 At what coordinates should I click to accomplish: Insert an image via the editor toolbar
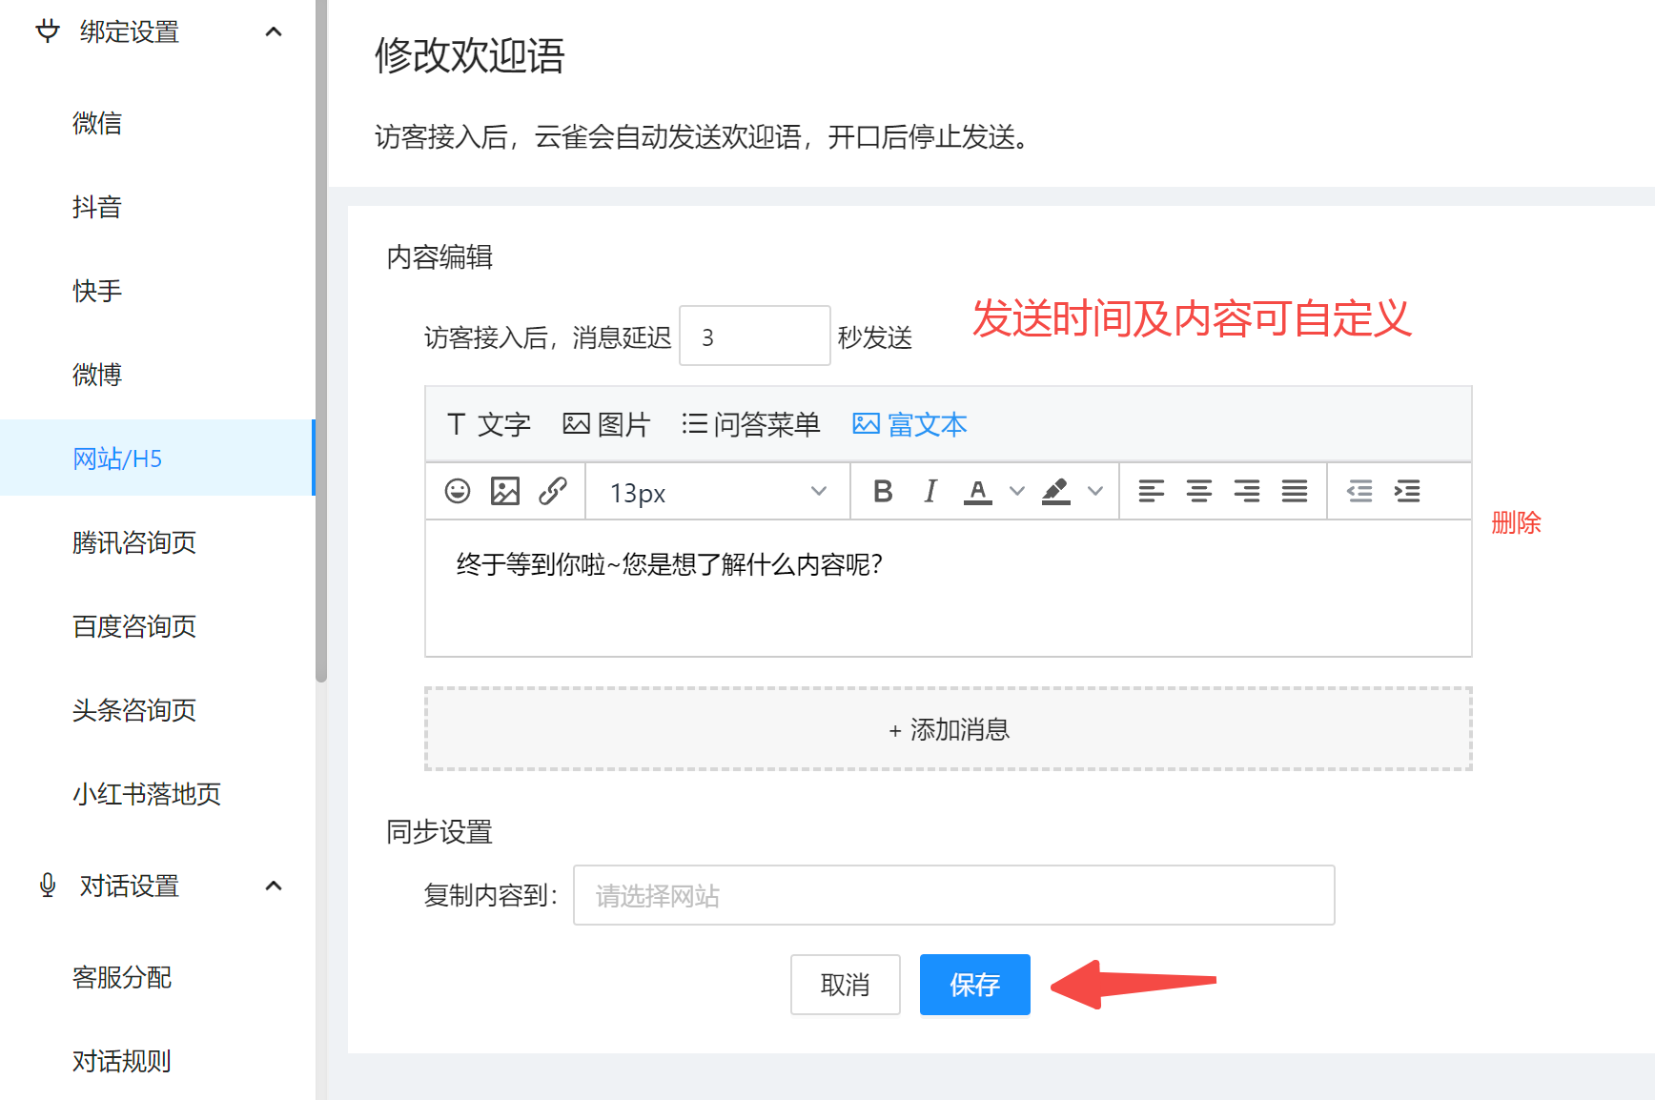tap(505, 491)
